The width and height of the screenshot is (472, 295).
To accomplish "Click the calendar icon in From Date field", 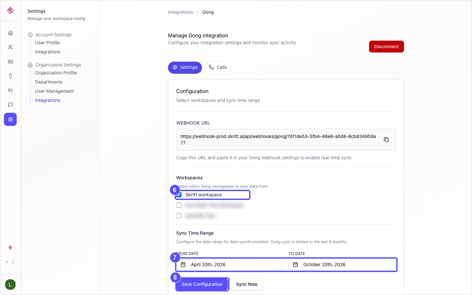I will (183, 265).
